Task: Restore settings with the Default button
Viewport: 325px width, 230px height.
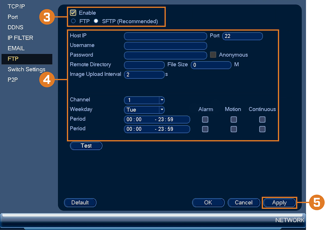Action: pyautogui.click(x=80, y=203)
